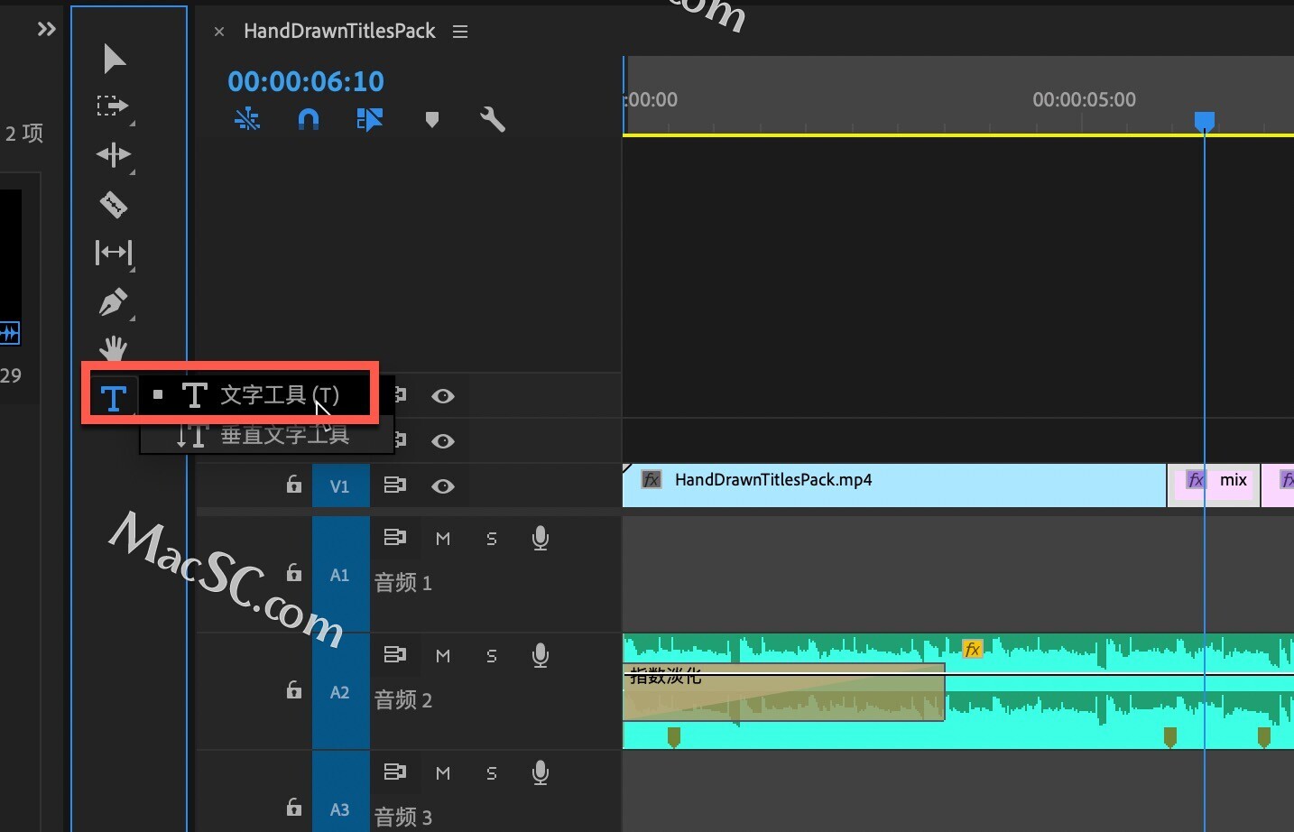Toggle sync lock on V1 track
The image size is (1294, 832).
(395, 485)
